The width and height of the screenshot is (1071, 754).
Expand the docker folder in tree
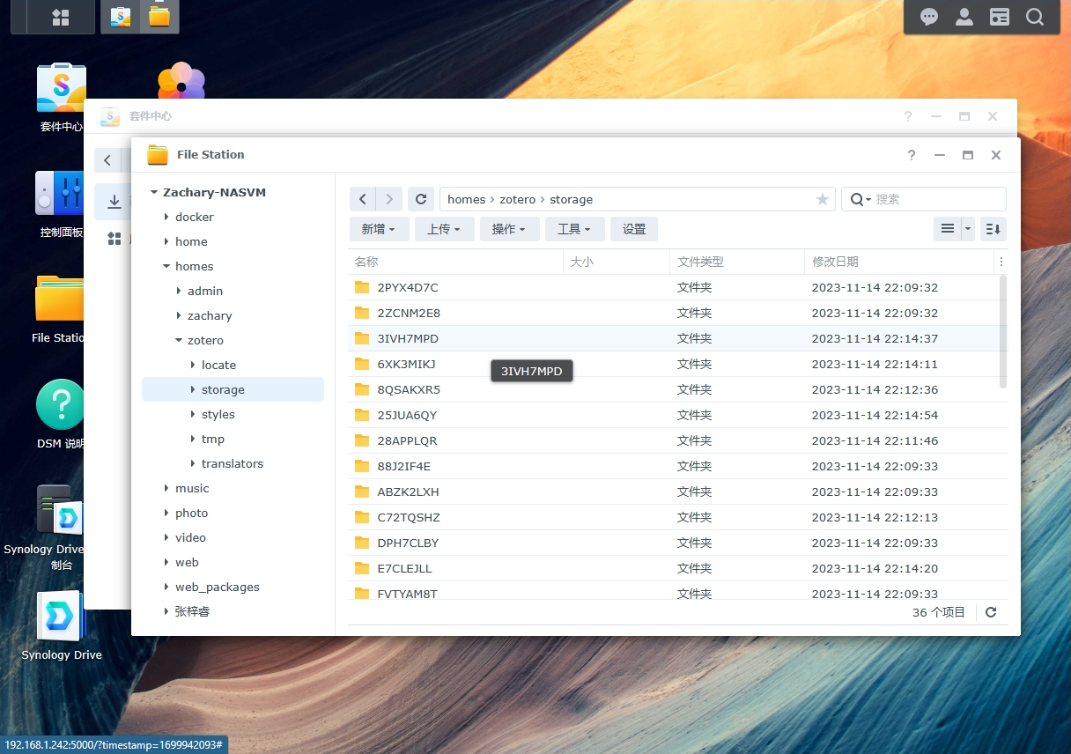[166, 217]
